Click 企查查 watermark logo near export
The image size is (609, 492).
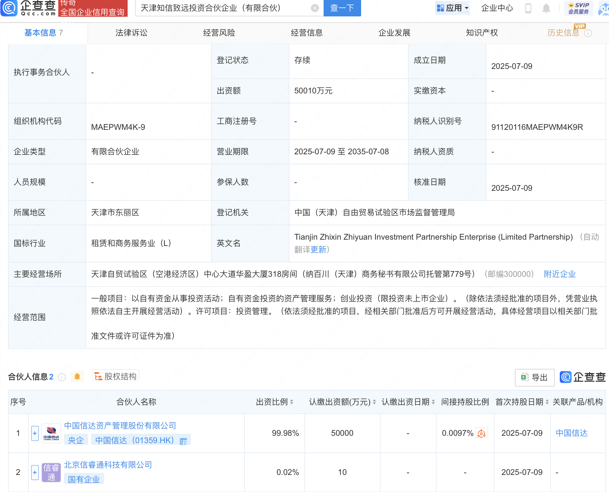[583, 377]
